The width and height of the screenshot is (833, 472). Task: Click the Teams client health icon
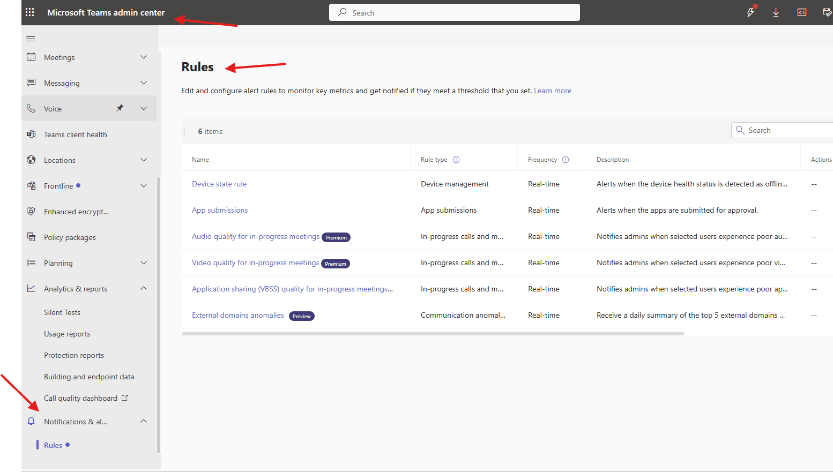point(31,134)
